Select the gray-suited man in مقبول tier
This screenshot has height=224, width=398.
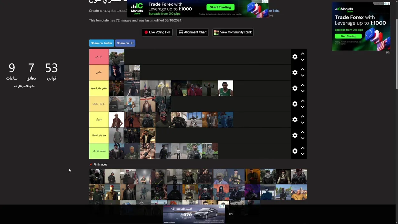[210, 119]
